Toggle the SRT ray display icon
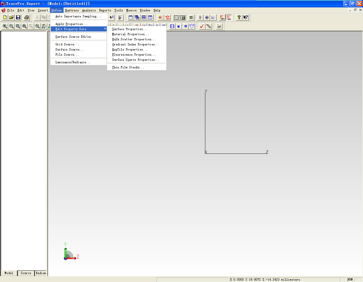The width and height of the screenshot is (363, 282). pyautogui.click(x=222, y=17)
